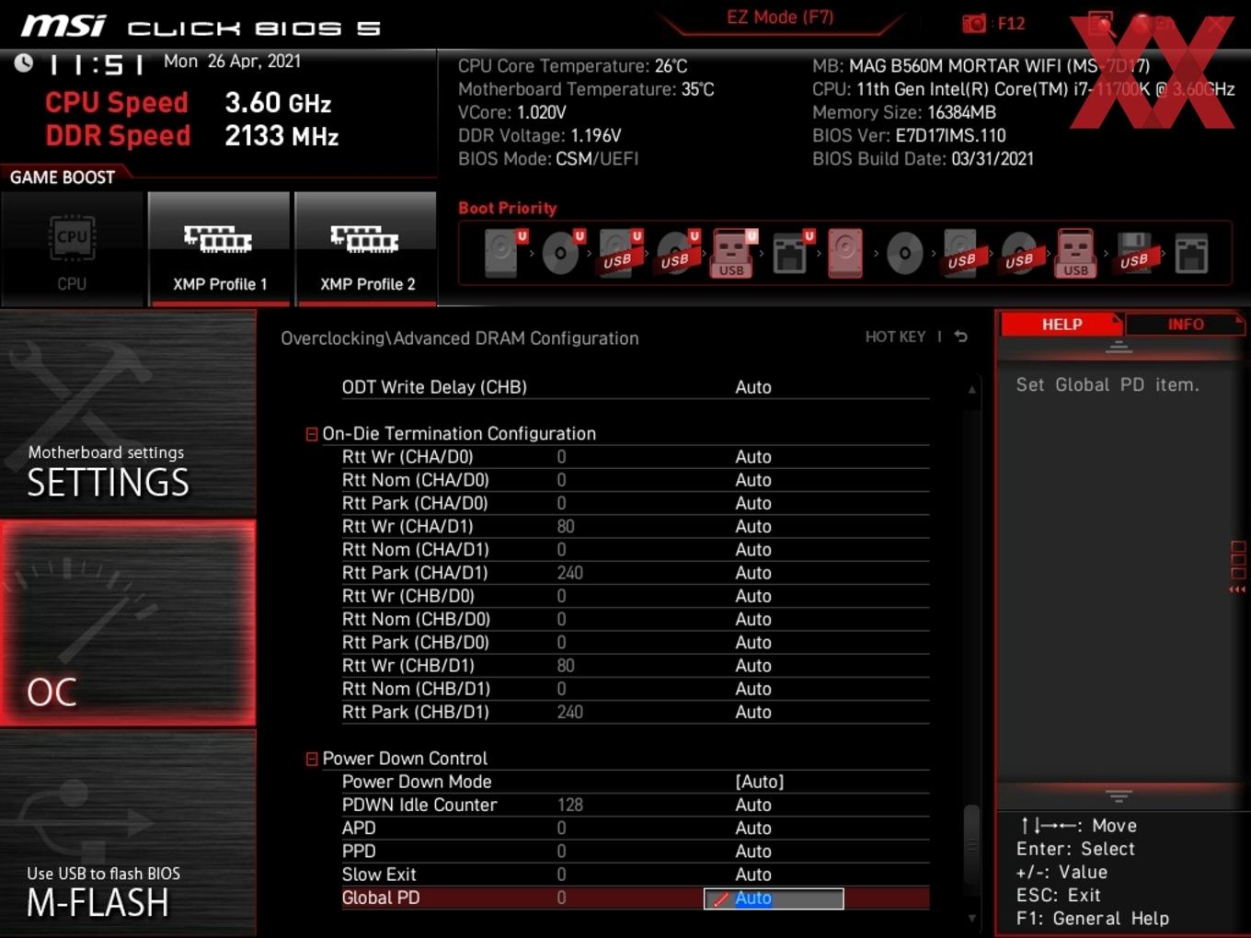Switch to EZ Mode (F7)
This screenshot has height=938, width=1251.
(x=780, y=17)
